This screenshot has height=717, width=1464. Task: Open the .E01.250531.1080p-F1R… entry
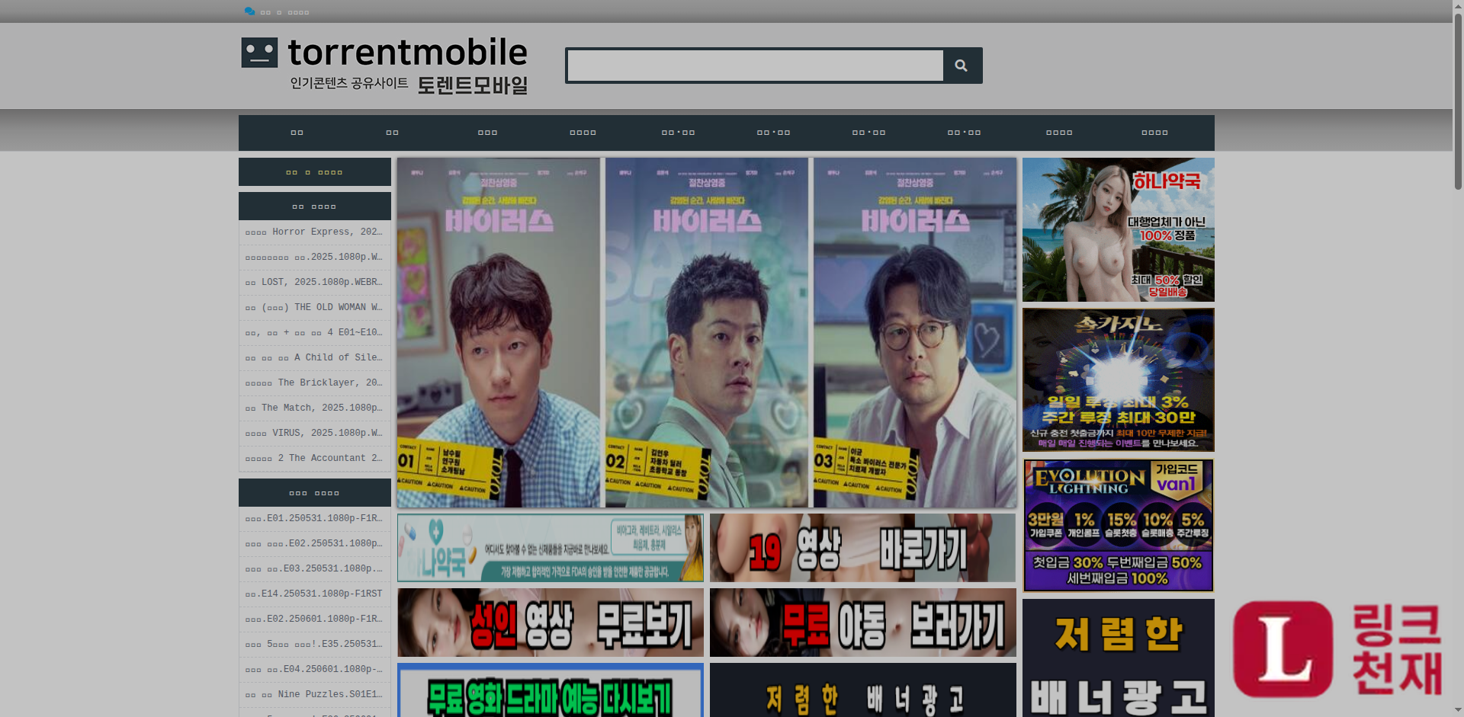[314, 519]
